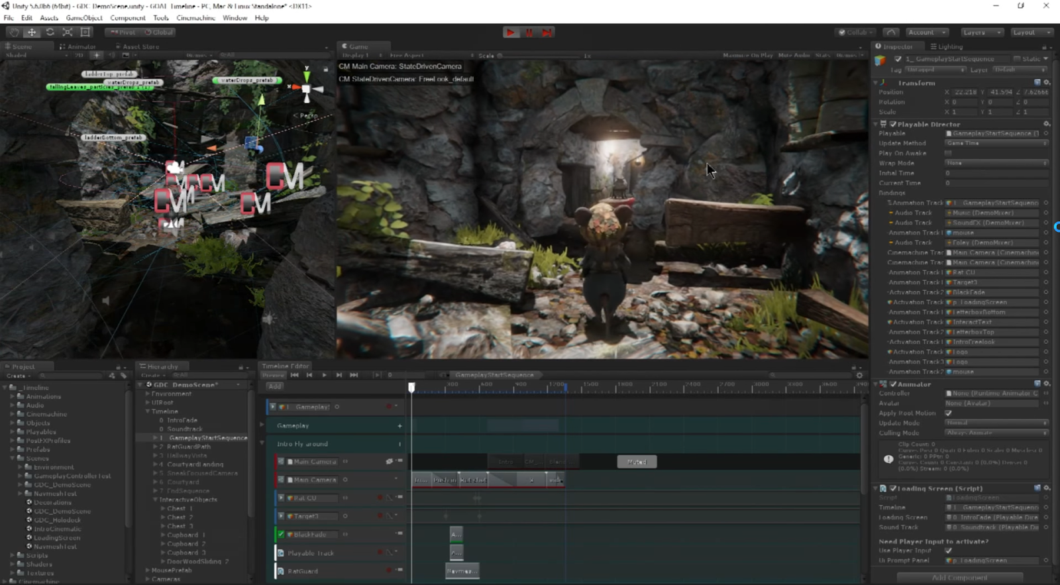Select the Rect transform tool

pyautogui.click(x=85, y=32)
